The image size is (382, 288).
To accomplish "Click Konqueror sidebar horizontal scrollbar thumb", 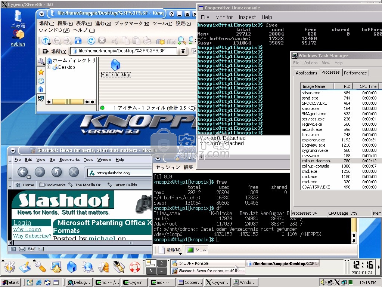I will [x=68, y=102].
